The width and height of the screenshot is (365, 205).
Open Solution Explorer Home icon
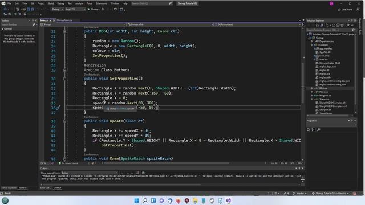[317, 25]
